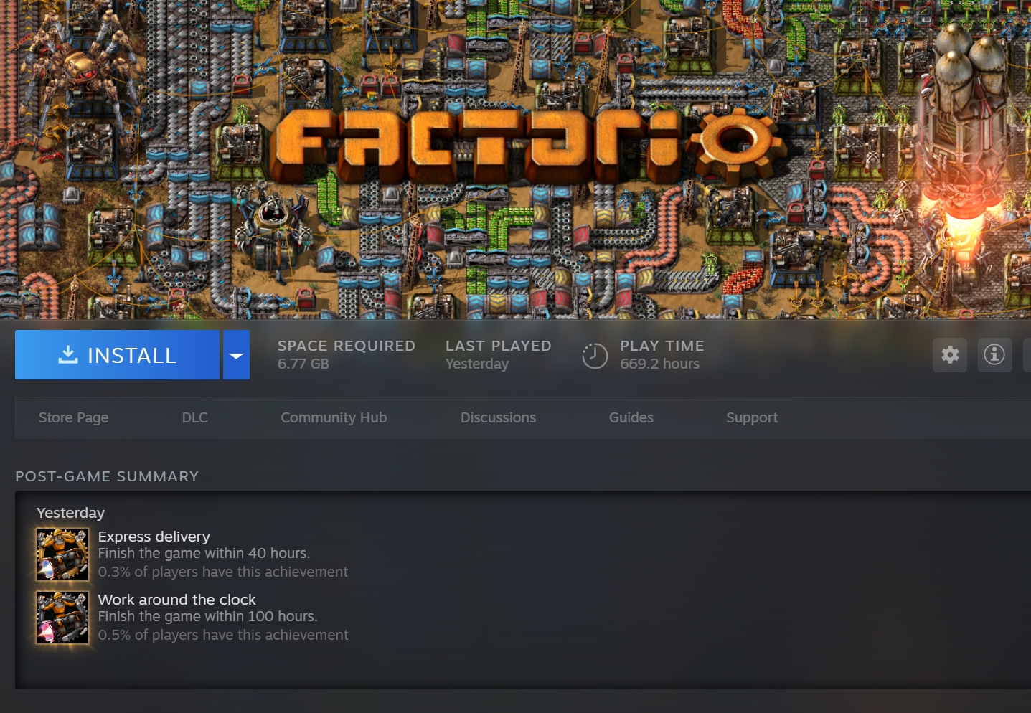Open the Store Page tab

(73, 417)
